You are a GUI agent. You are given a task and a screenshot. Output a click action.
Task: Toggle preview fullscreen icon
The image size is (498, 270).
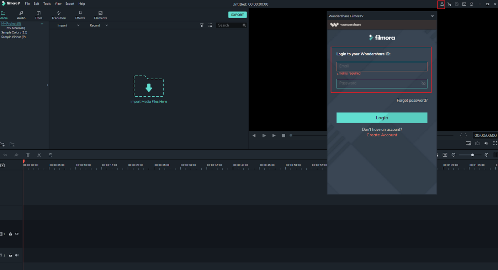click(495, 144)
